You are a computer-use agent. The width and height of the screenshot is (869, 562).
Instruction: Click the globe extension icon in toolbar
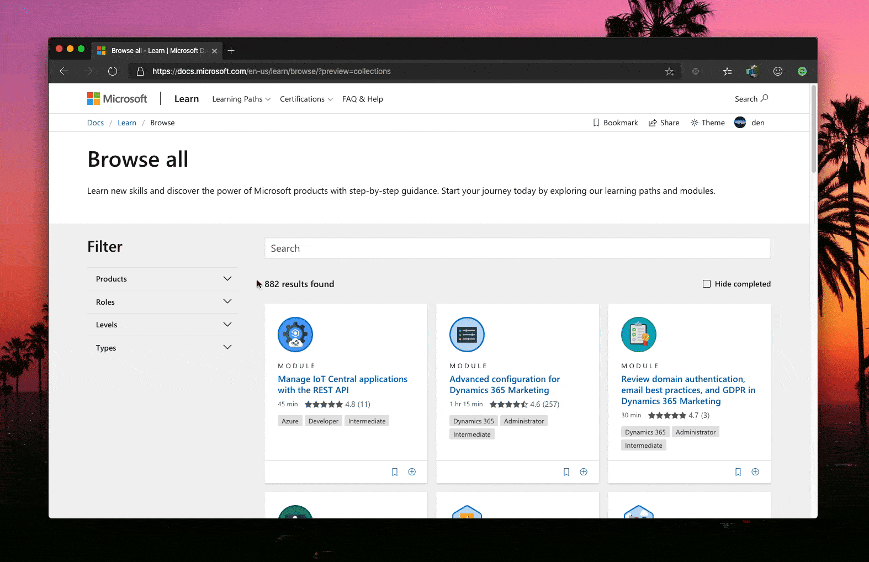point(752,71)
